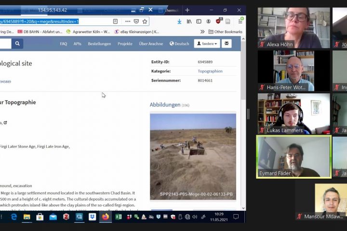Viewport: 347px width, 231px height.
Task: Select Eymard Fäder video tile
Action: click(294, 157)
